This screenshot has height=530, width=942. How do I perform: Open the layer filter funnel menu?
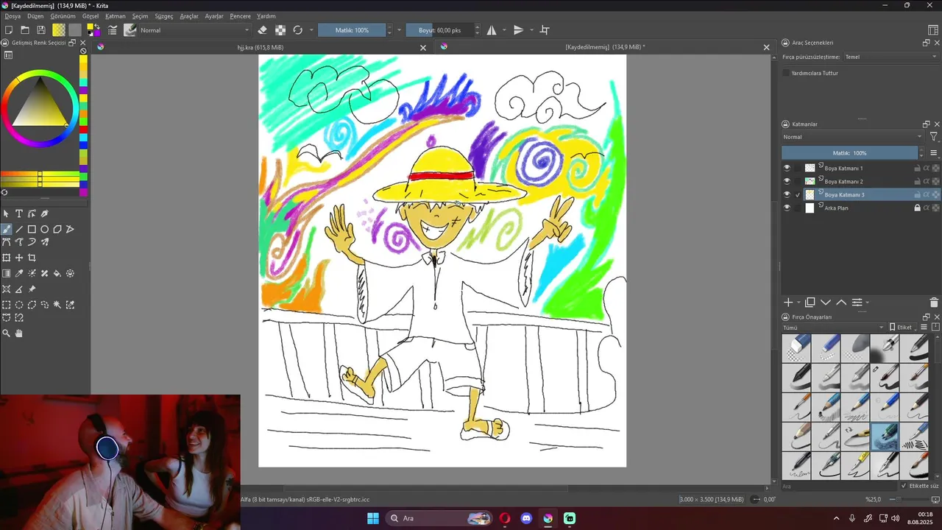tap(934, 137)
